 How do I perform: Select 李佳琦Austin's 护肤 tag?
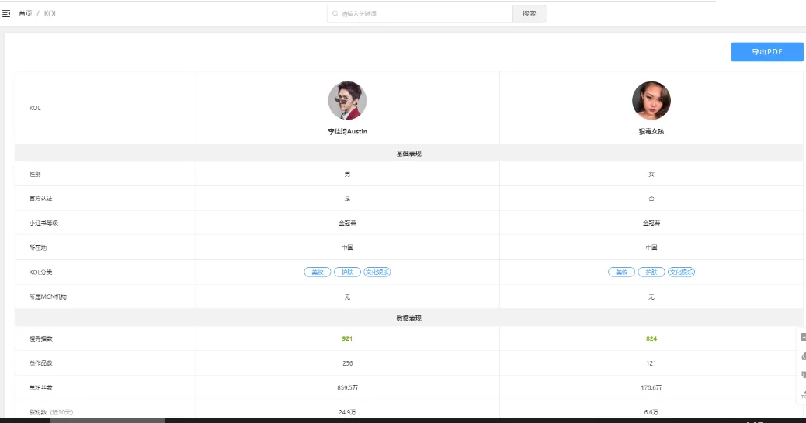point(347,272)
